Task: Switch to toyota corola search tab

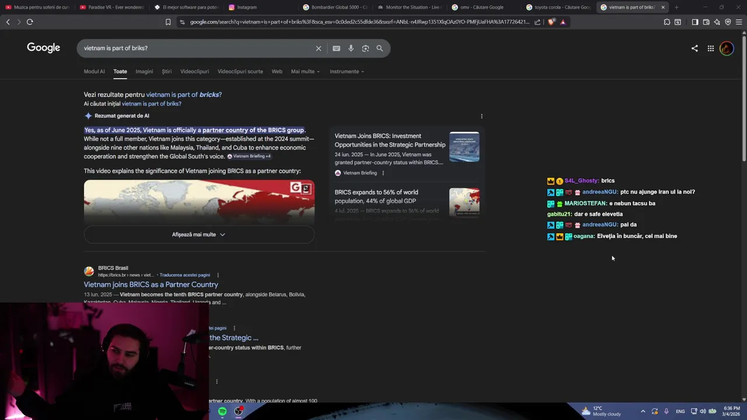Action: tap(559, 7)
